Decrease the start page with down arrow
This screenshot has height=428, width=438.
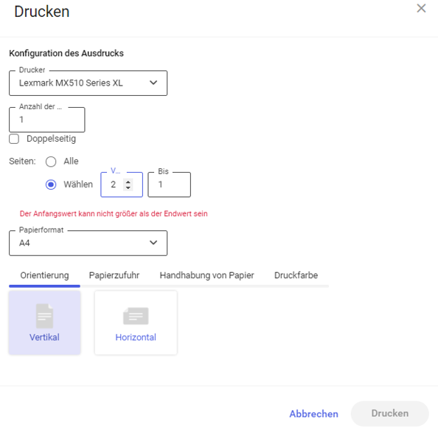pyautogui.click(x=128, y=187)
